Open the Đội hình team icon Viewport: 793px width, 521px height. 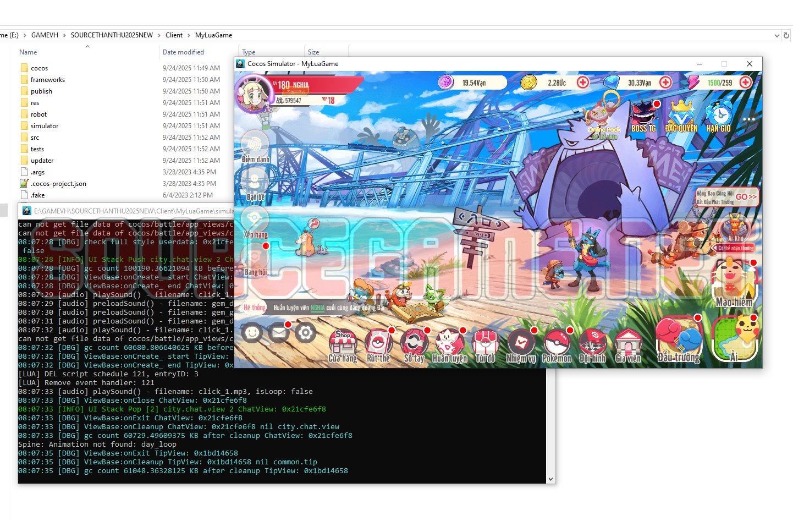click(592, 344)
